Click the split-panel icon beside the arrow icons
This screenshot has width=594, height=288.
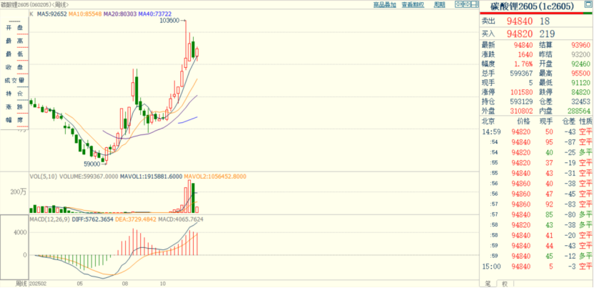pos(473,4)
